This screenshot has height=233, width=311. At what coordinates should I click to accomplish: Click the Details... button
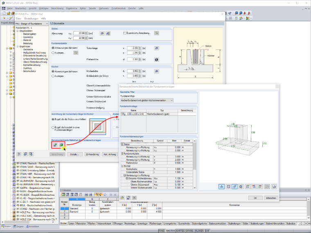coord(74,155)
